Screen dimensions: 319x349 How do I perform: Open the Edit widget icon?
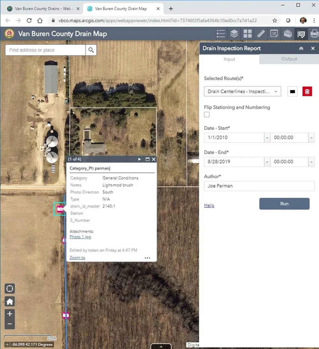click(274, 34)
